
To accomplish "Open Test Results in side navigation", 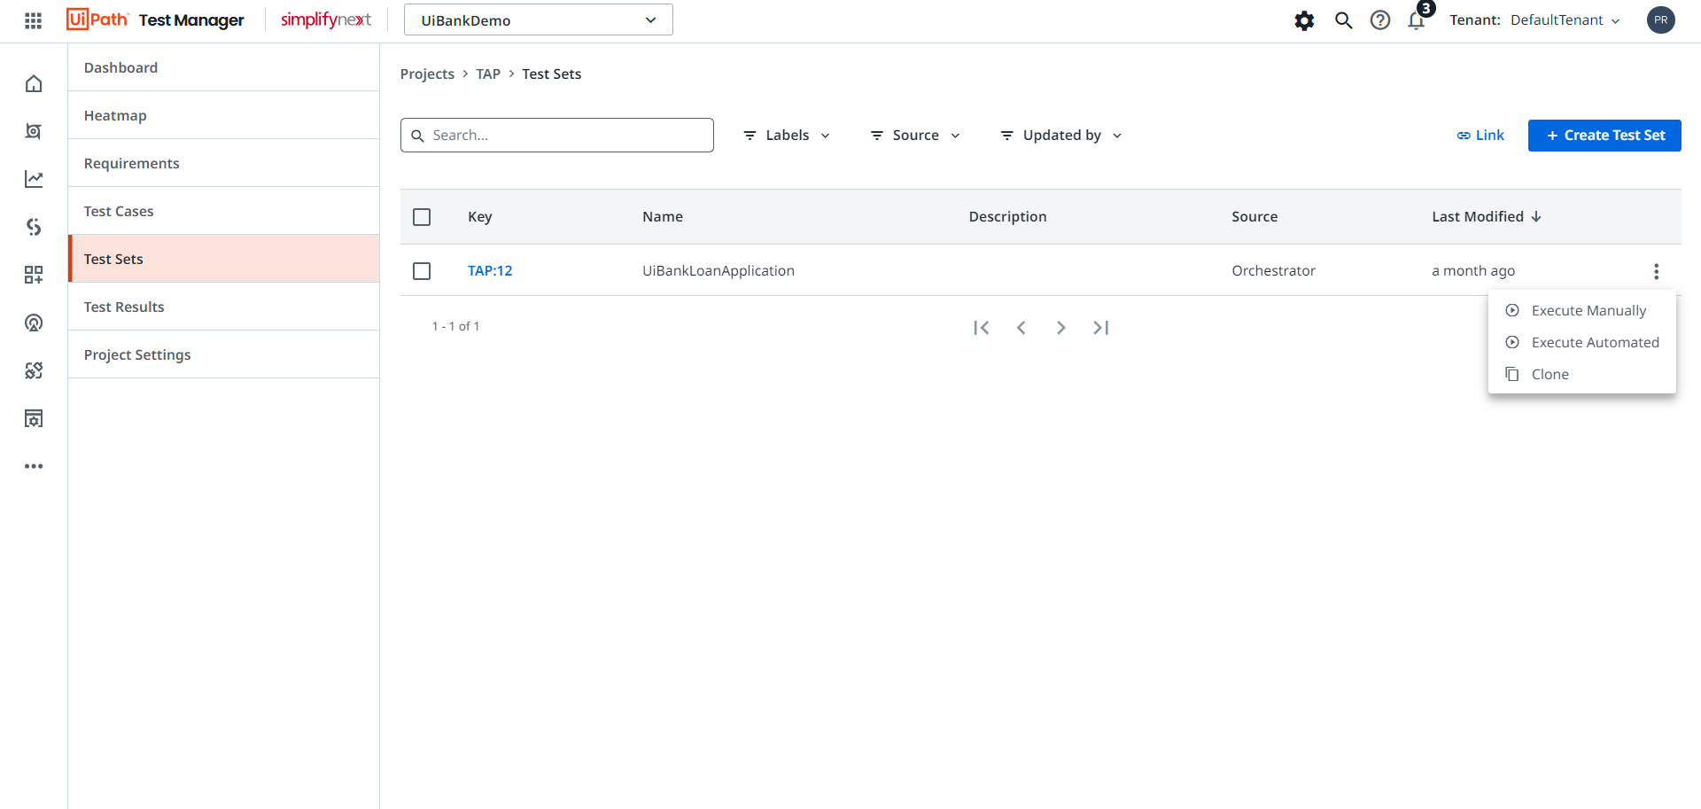I will click(x=223, y=307).
